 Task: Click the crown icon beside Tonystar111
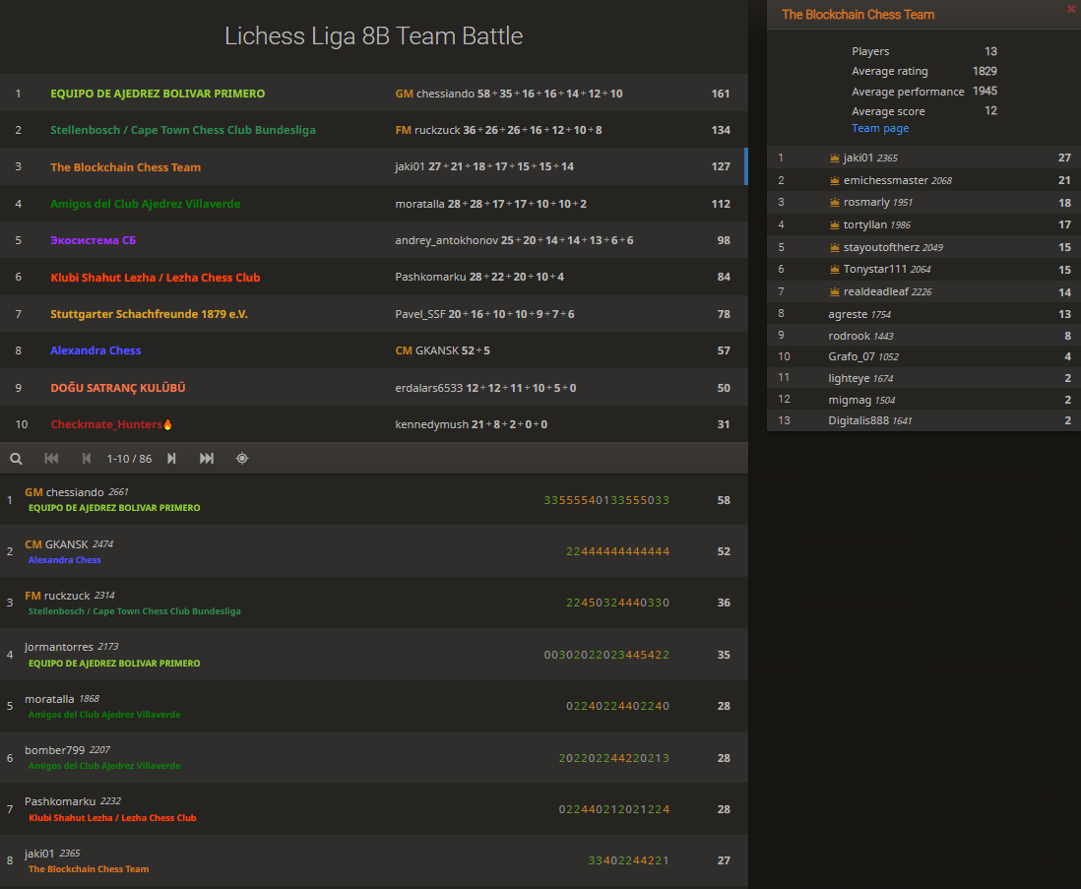pyautogui.click(x=834, y=270)
